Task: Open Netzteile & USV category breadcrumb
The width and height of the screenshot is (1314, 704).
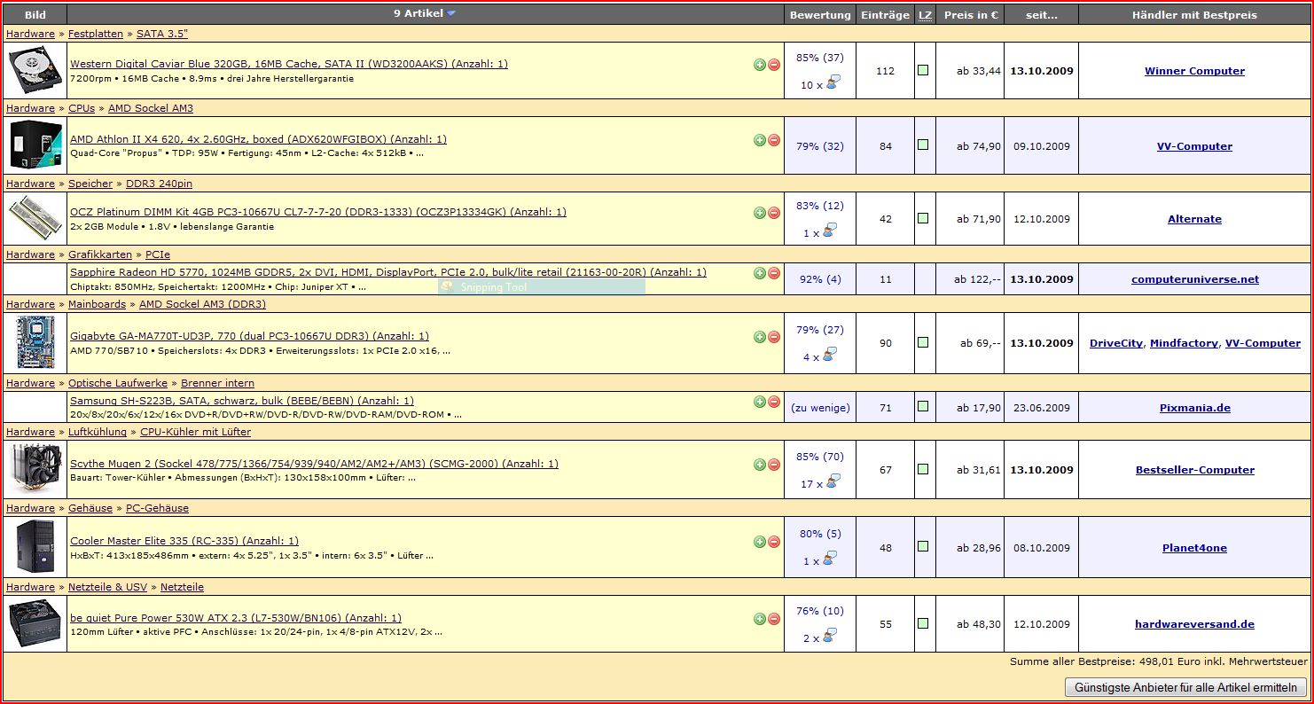Action: 107,587
